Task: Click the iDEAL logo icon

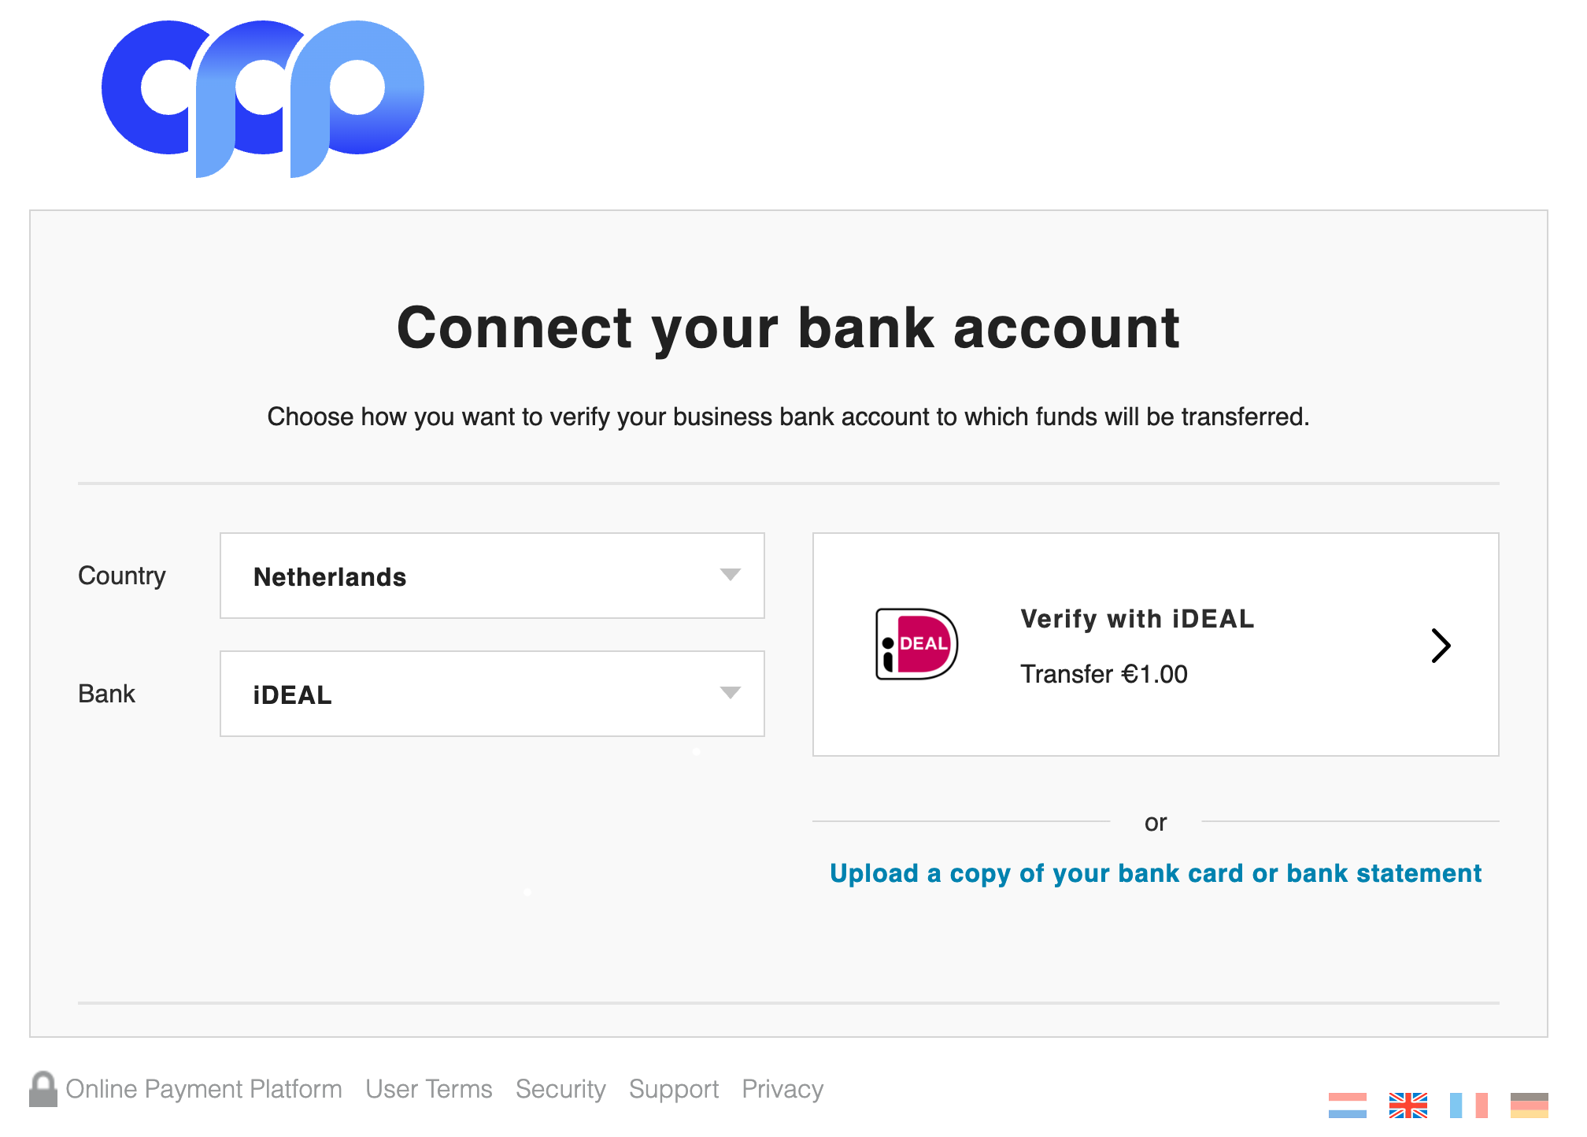Action: 916,644
